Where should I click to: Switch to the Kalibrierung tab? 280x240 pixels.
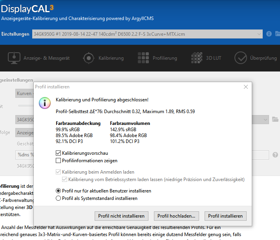(103, 58)
